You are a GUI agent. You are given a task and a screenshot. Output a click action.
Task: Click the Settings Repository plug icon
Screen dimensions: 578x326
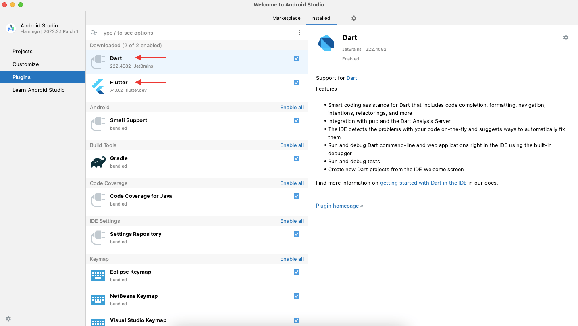point(98,238)
